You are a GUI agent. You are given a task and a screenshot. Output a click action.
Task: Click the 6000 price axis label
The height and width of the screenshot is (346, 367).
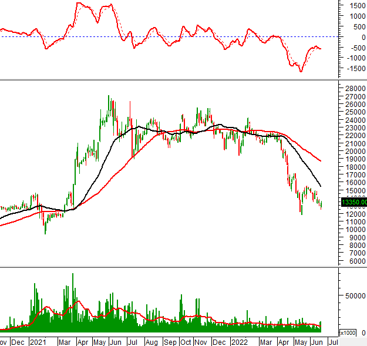click(355, 261)
